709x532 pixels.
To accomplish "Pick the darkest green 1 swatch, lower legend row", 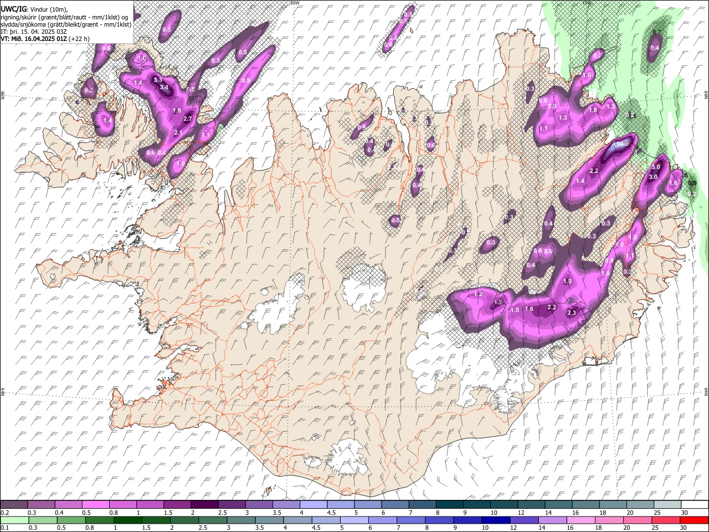I will click(127, 520).
